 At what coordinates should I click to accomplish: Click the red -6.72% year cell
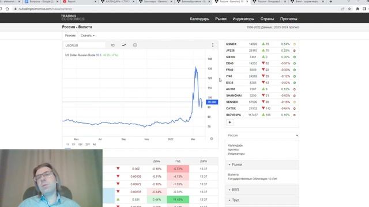pyautogui.click(x=178, y=168)
